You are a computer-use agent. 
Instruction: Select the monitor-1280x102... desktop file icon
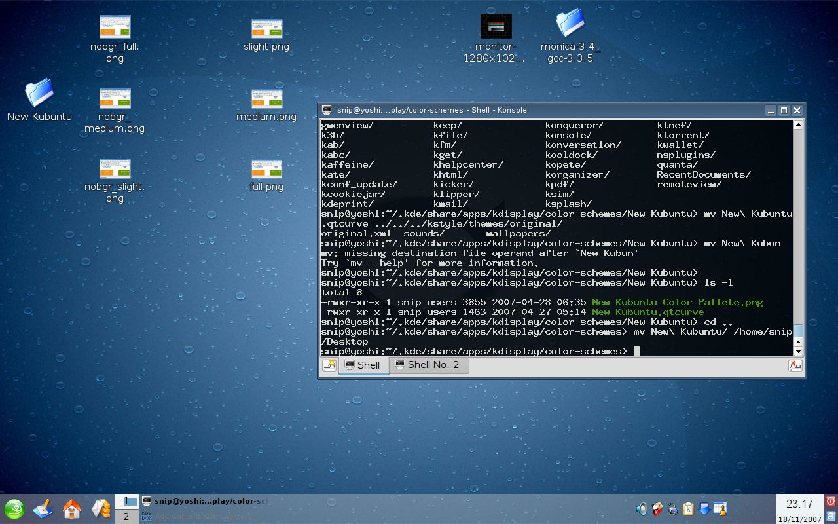(x=496, y=39)
